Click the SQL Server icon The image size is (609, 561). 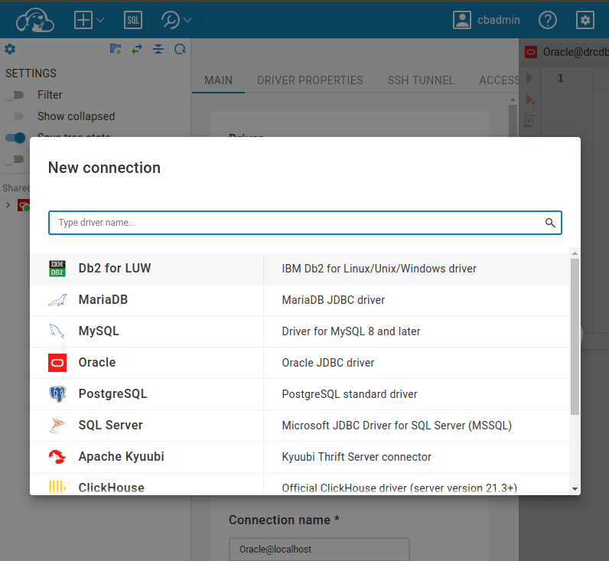coord(57,426)
